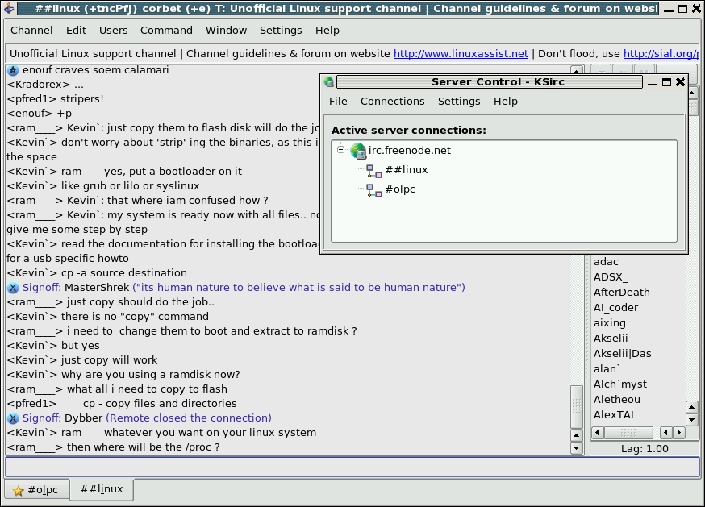This screenshot has height=507, width=705.
Task: Open the Command menu
Action: [166, 31]
